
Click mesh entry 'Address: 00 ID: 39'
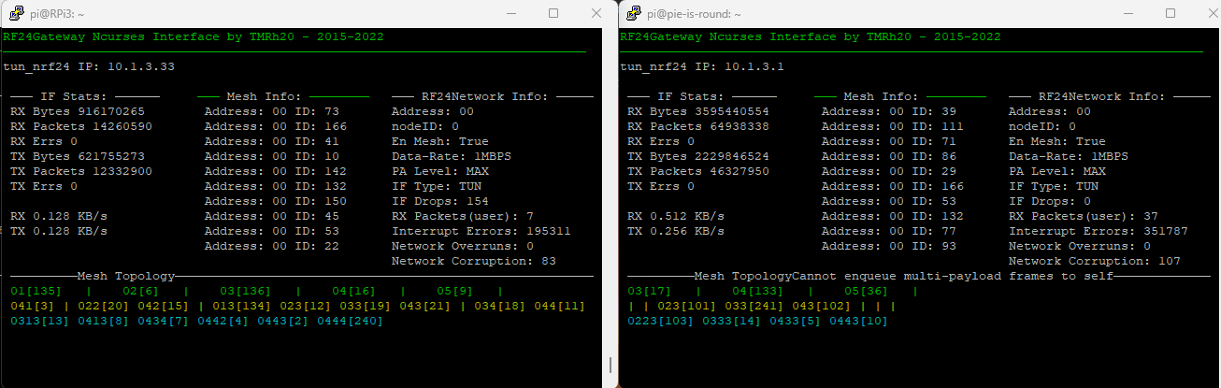point(889,111)
